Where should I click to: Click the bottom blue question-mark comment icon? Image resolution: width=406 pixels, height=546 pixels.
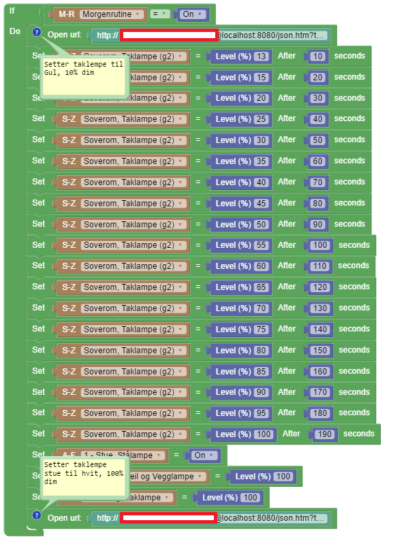coord(37,515)
